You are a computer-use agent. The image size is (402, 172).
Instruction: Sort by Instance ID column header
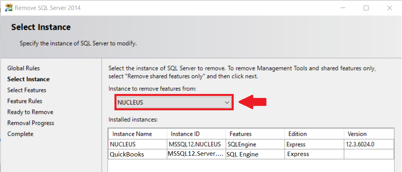pos(185,134)
